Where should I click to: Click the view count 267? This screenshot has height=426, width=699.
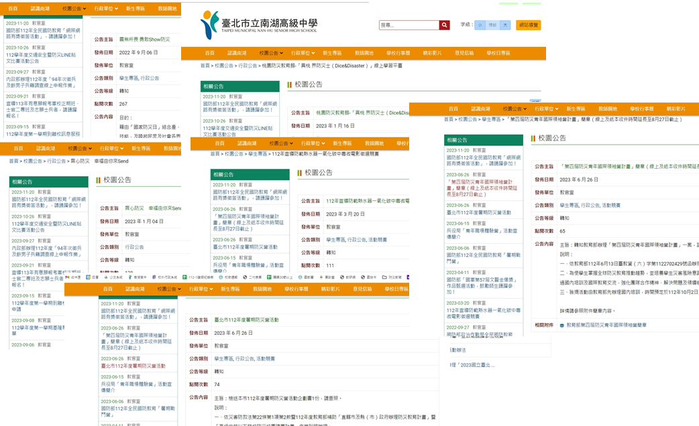coord(123,104)
